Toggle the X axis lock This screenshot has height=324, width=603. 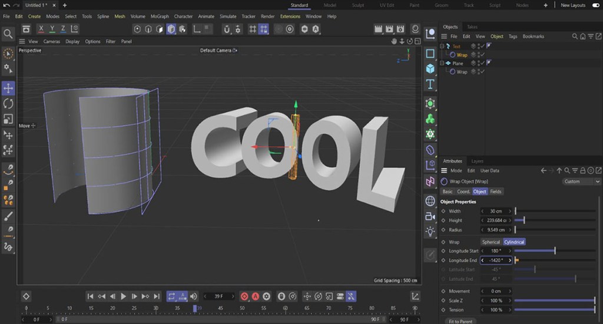41,29
